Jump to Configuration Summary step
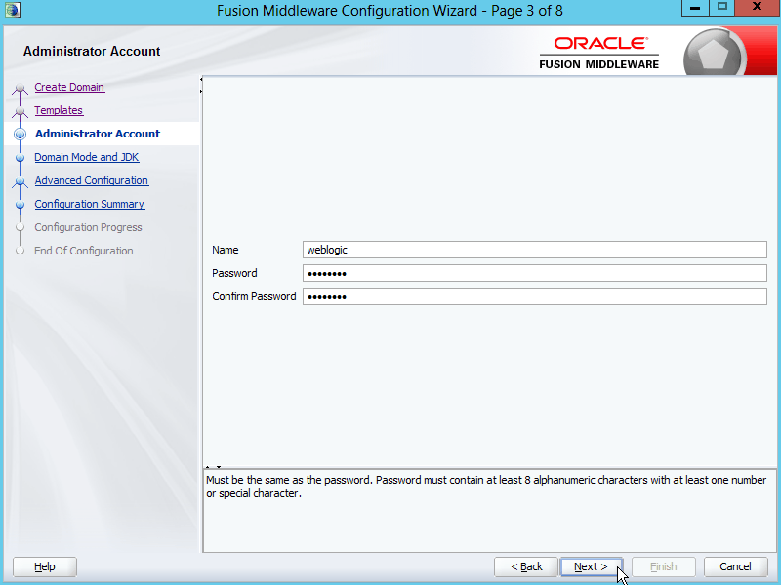This screenshot has width=781, height=585. pos(89,204)
